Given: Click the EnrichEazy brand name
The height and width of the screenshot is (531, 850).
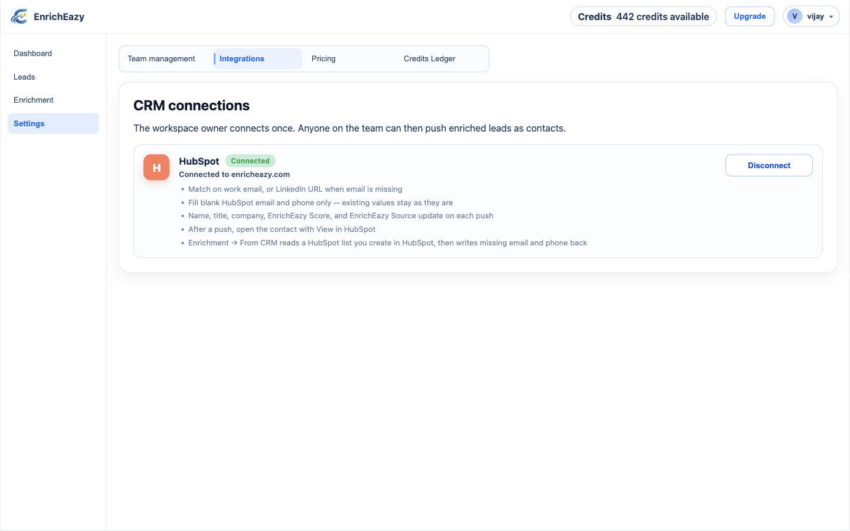Looking at the screenshot, I should click(59, 17).
